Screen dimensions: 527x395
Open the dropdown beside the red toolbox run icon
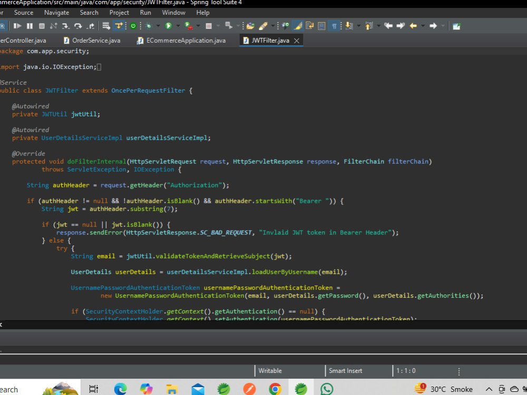coord(198,26)
